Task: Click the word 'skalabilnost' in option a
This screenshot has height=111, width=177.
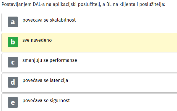Action: coord(63,20)
